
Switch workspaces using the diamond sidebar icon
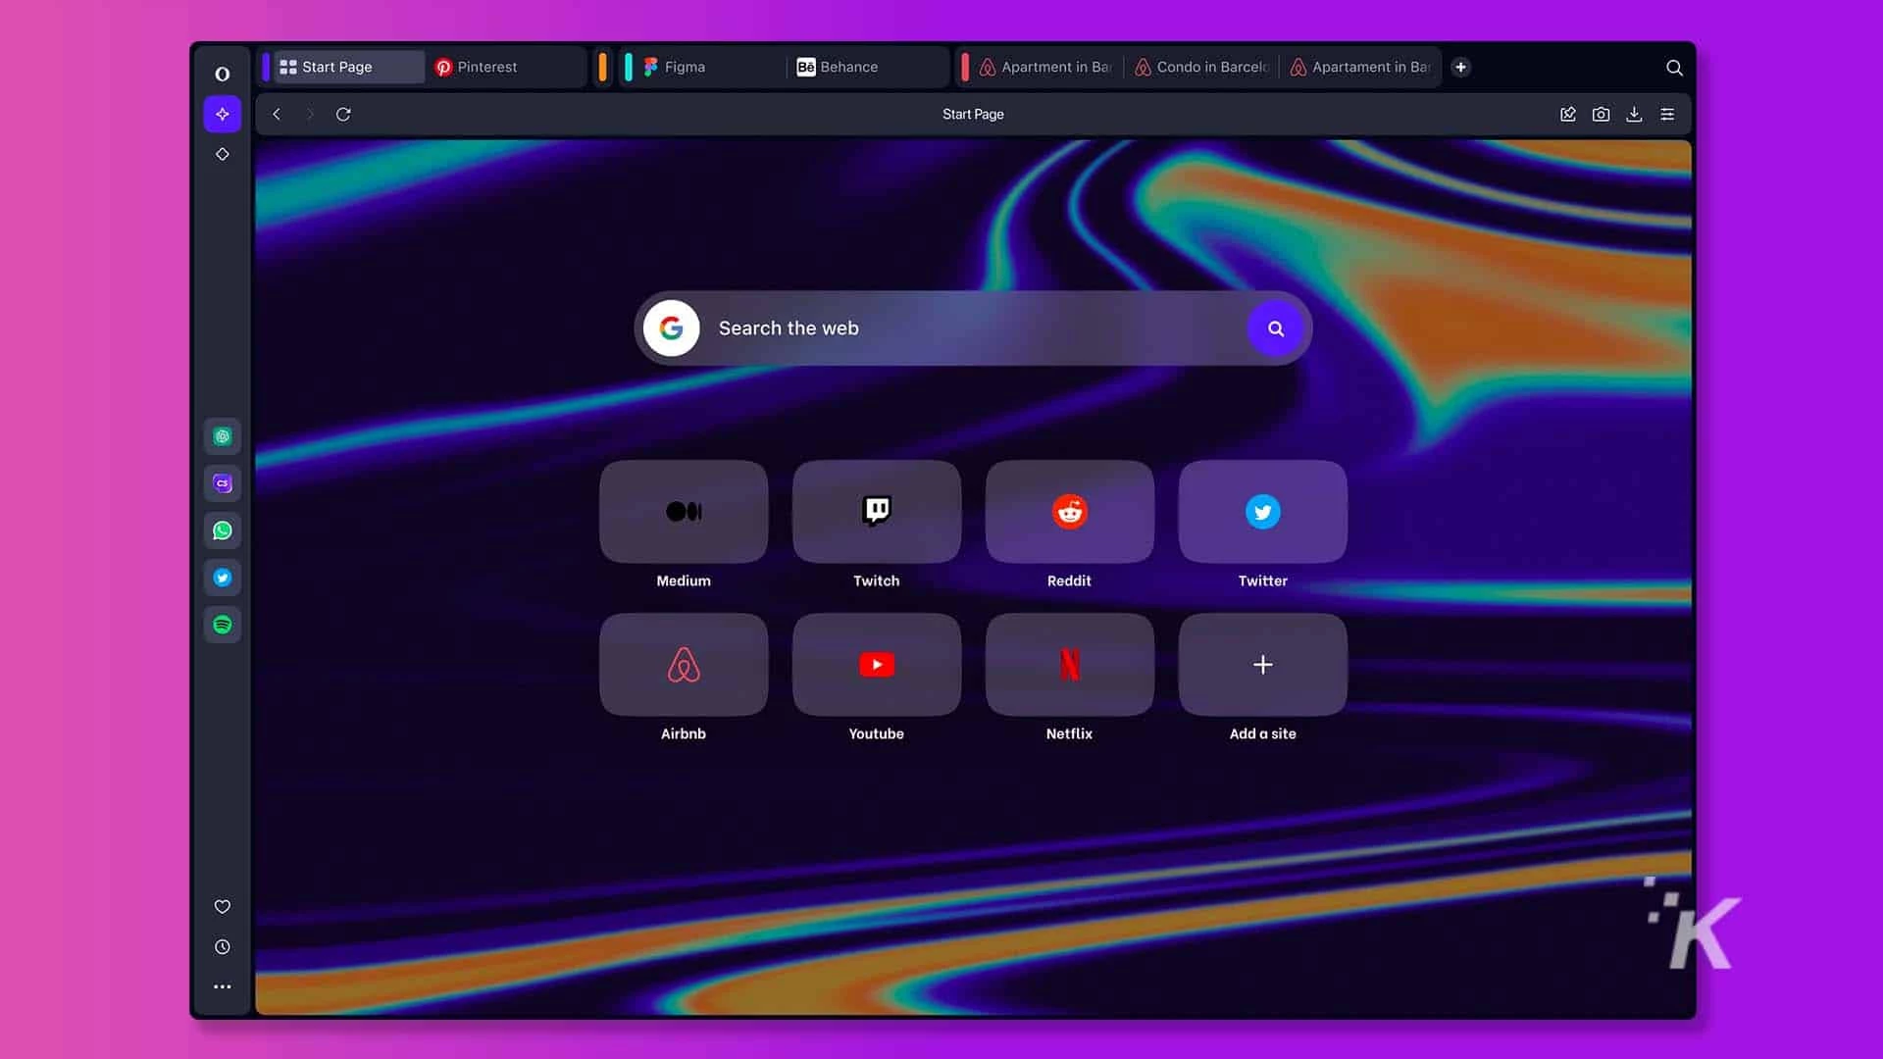tap(223, 154)
